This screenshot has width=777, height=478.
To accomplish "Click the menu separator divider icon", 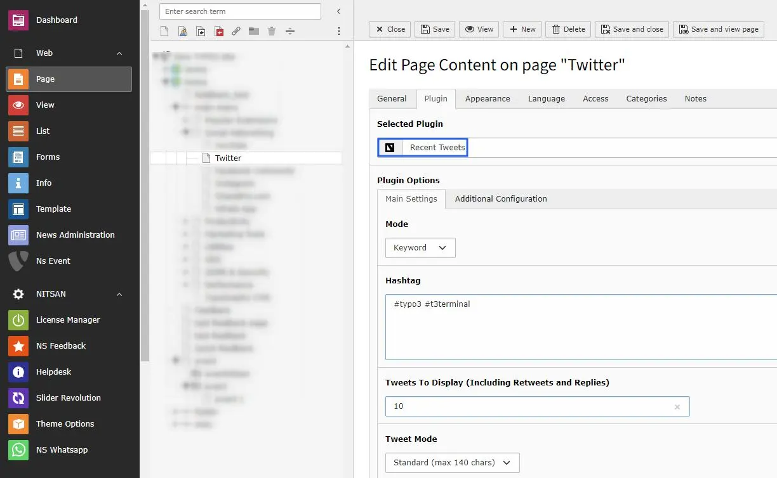I will [x=289, y=31].
